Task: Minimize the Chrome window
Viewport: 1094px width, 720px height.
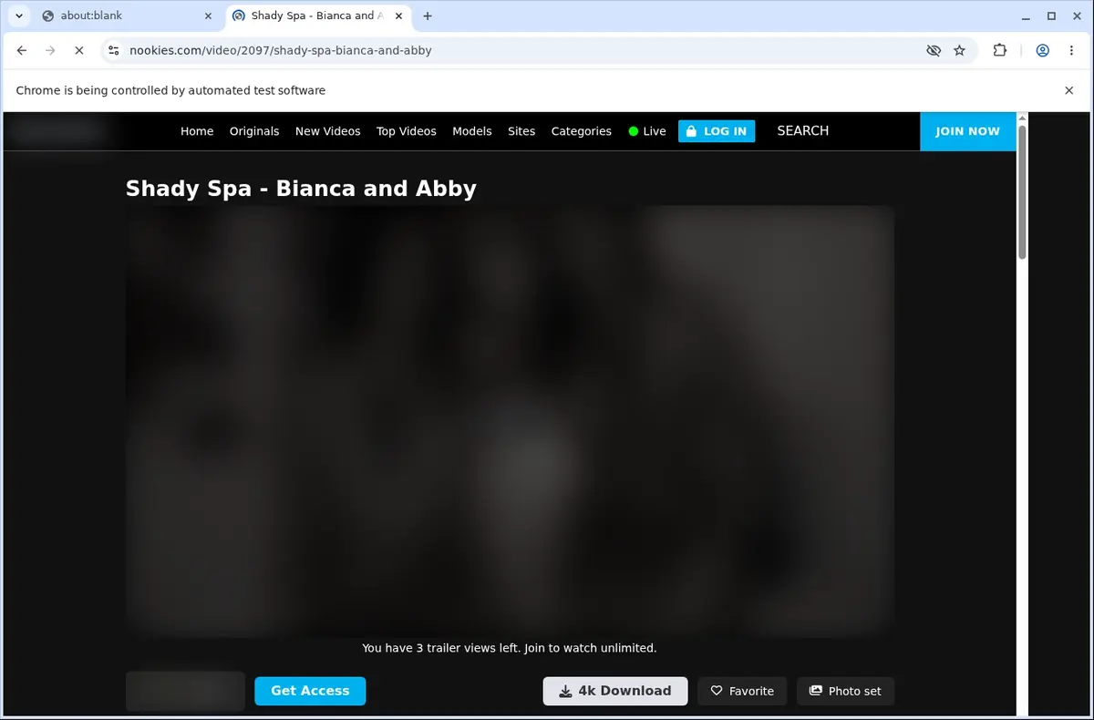Action: (1024, 15)
